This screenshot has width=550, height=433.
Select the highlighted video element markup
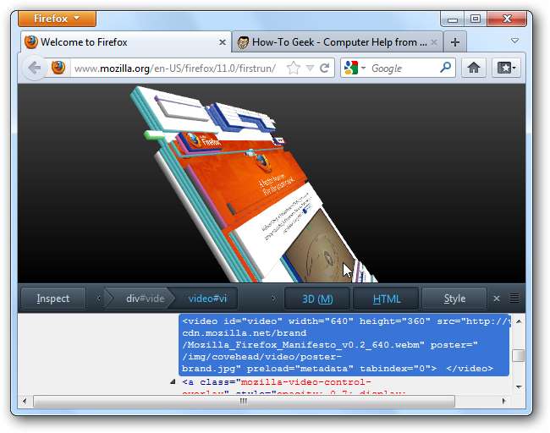coord(344,345)
